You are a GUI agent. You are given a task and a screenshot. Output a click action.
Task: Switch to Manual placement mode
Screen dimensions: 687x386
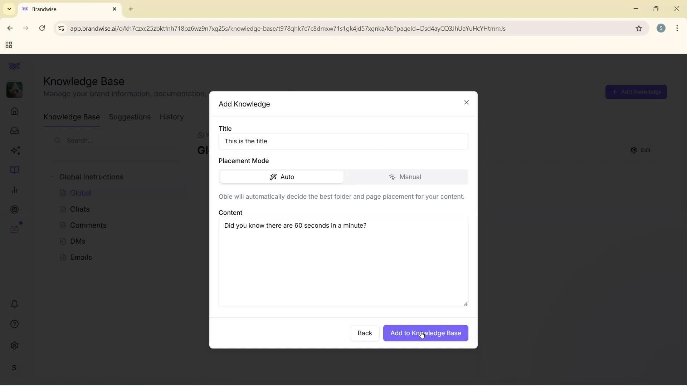(406, 177)
